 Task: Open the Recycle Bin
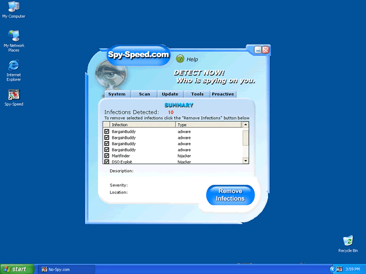pyautogui.click(x=348, y=241)
